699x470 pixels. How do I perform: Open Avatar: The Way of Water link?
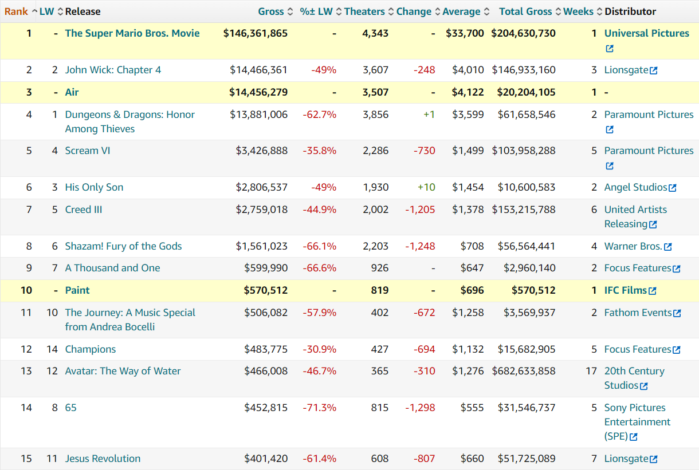click(x=123, y=371)
